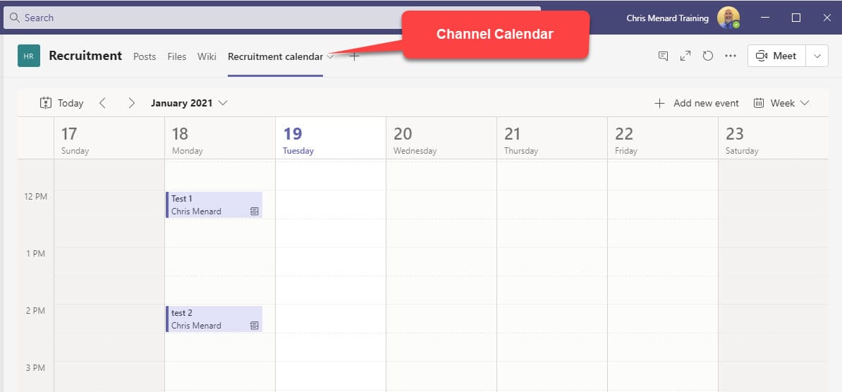Open the Wiki tab

207,56
